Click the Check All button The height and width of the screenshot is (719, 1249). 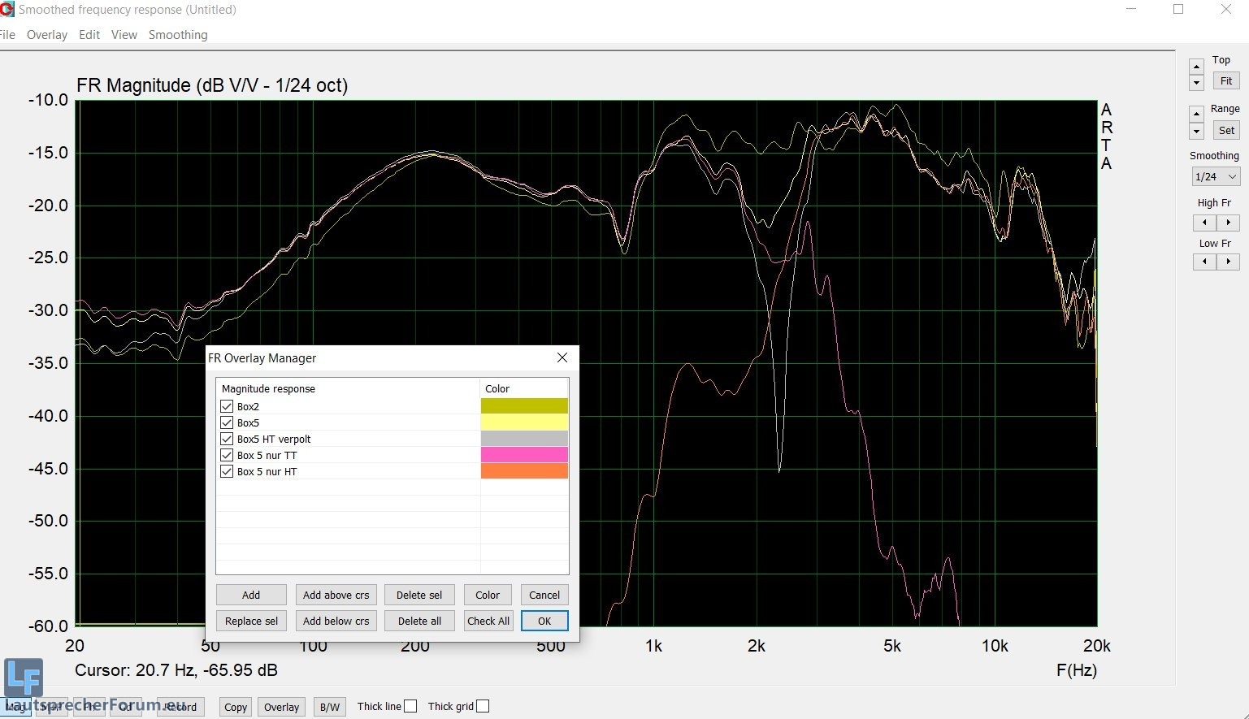coord(488,621)
